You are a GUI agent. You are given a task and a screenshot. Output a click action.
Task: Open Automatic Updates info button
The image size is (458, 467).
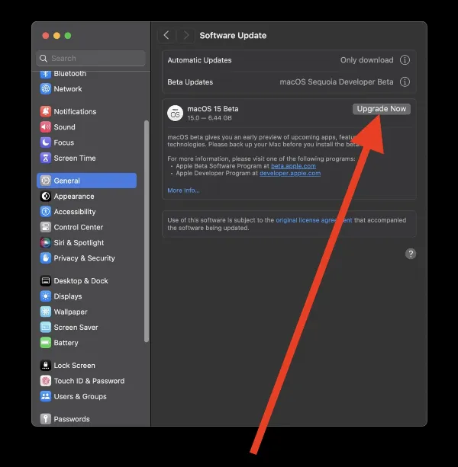click(x=405, y=60)
